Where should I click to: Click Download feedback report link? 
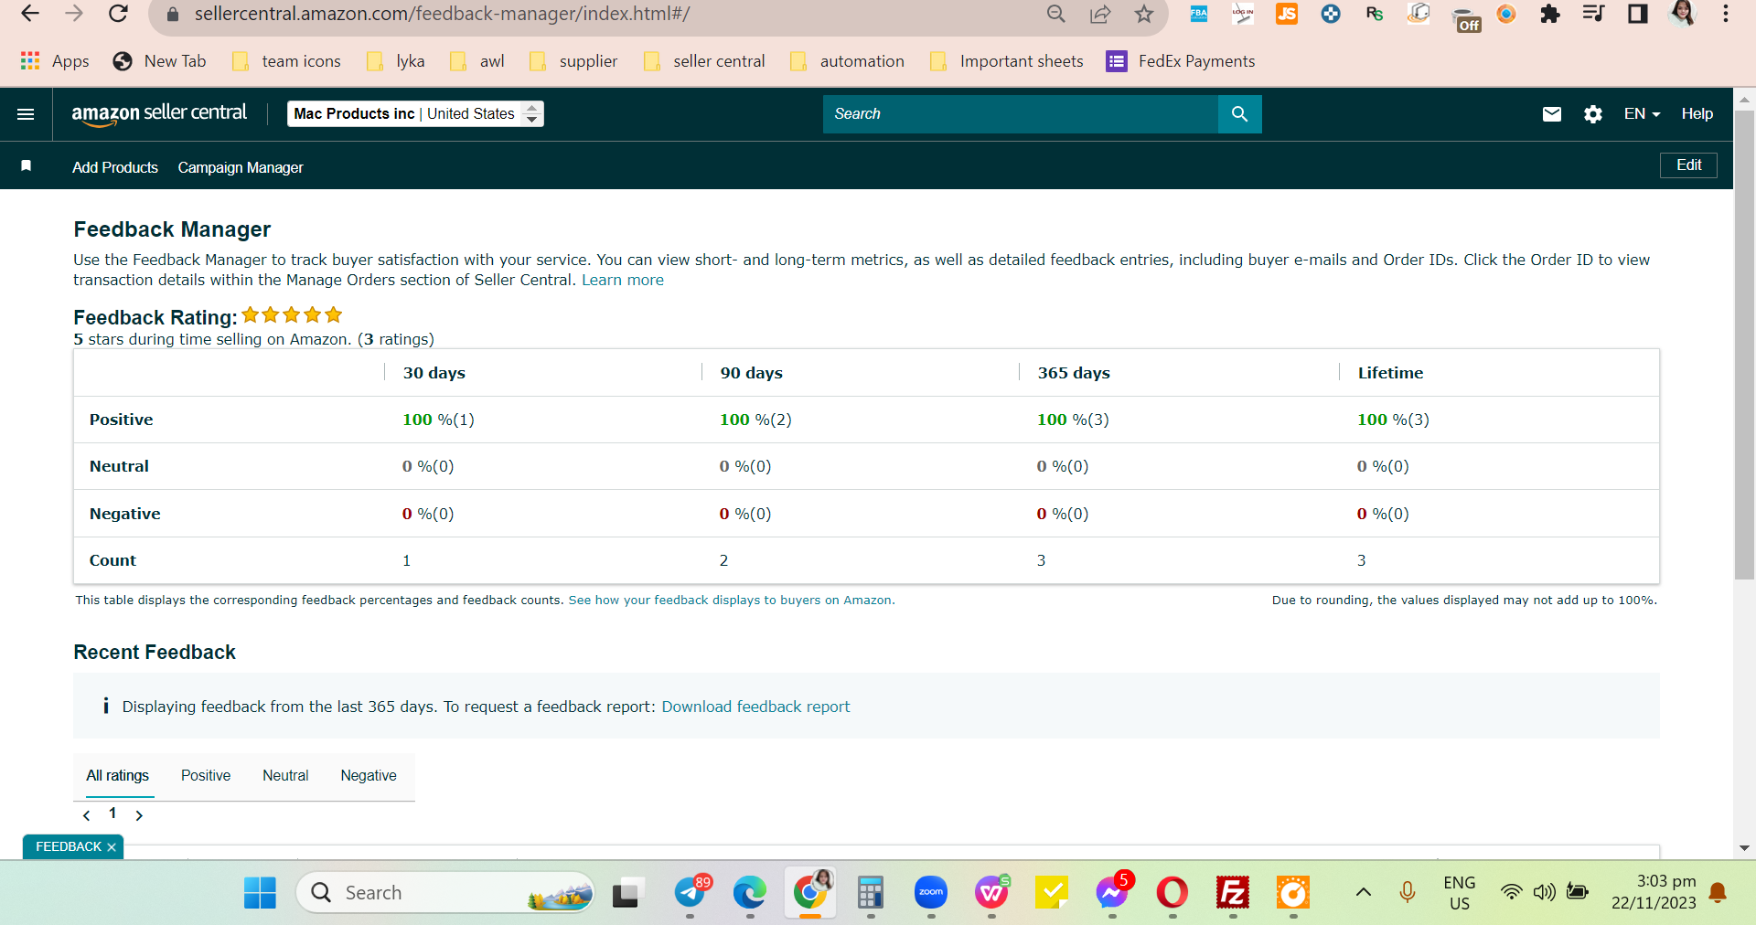[x=755, y=707]
